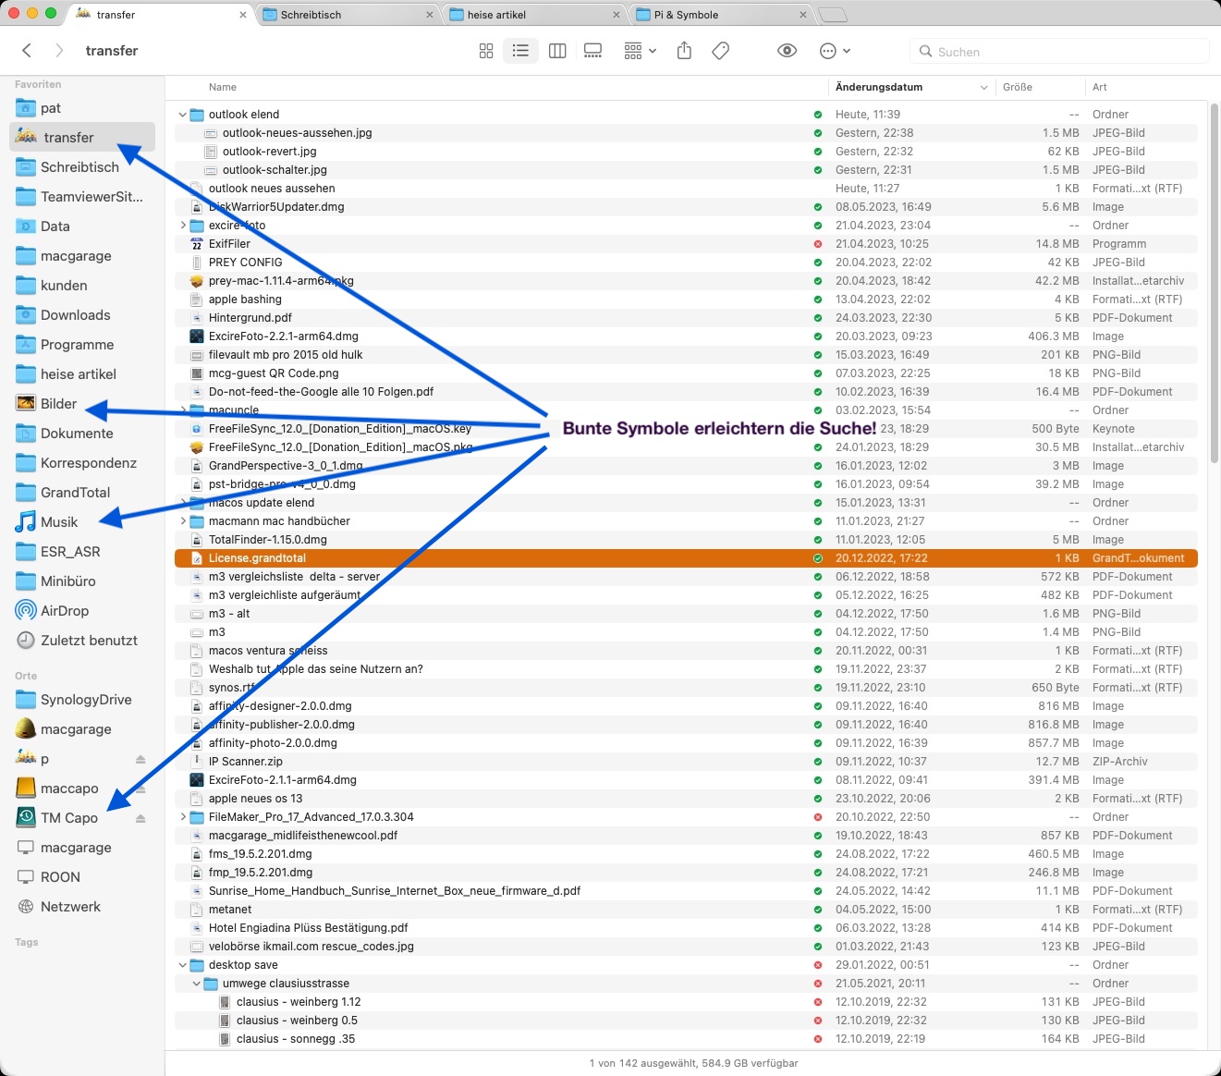This screenshot has width=1221, height=1076.
Task: Open Netzwerk in the sidebar
Action: pos(82,907)
